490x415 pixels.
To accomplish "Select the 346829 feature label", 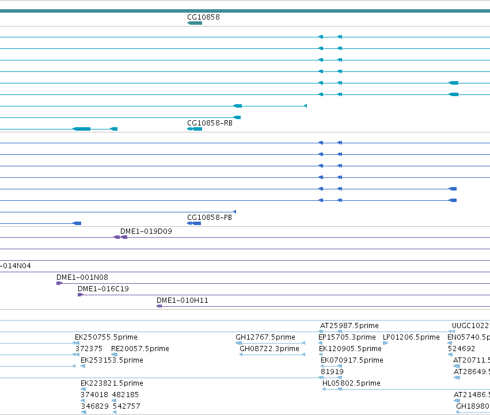I will tap(94, 406).
